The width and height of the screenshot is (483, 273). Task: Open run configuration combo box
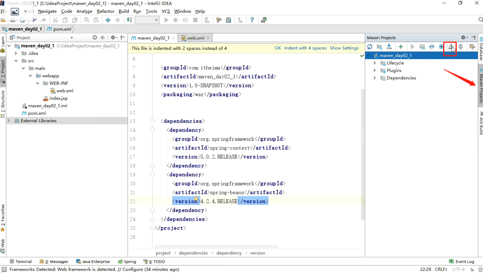(147, 20)
